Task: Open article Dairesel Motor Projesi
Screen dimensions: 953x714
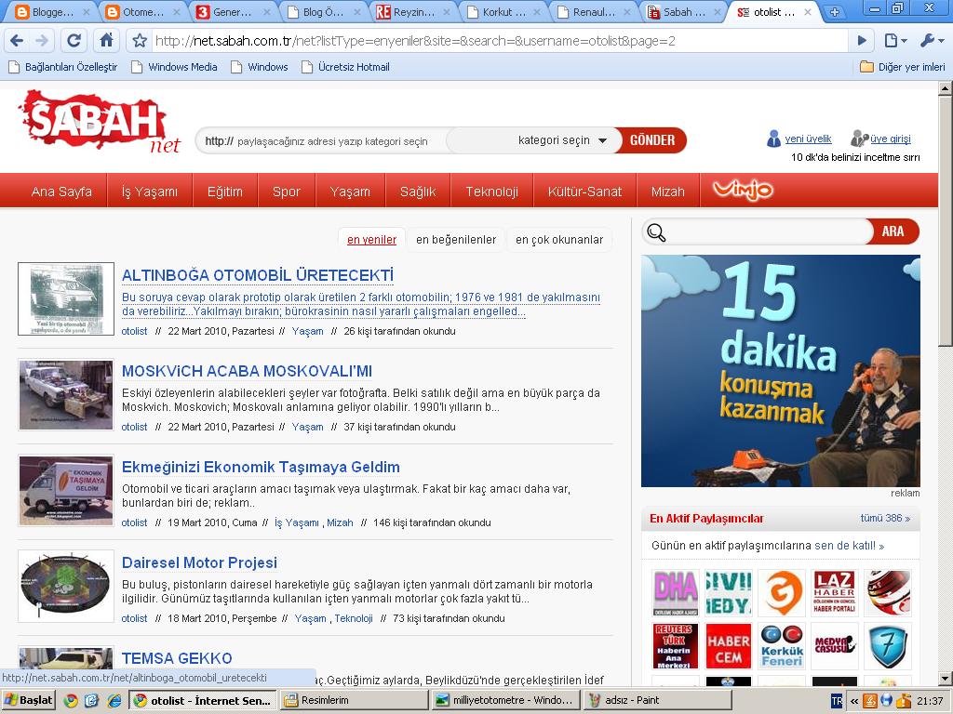Action: [x=199, y=562]
